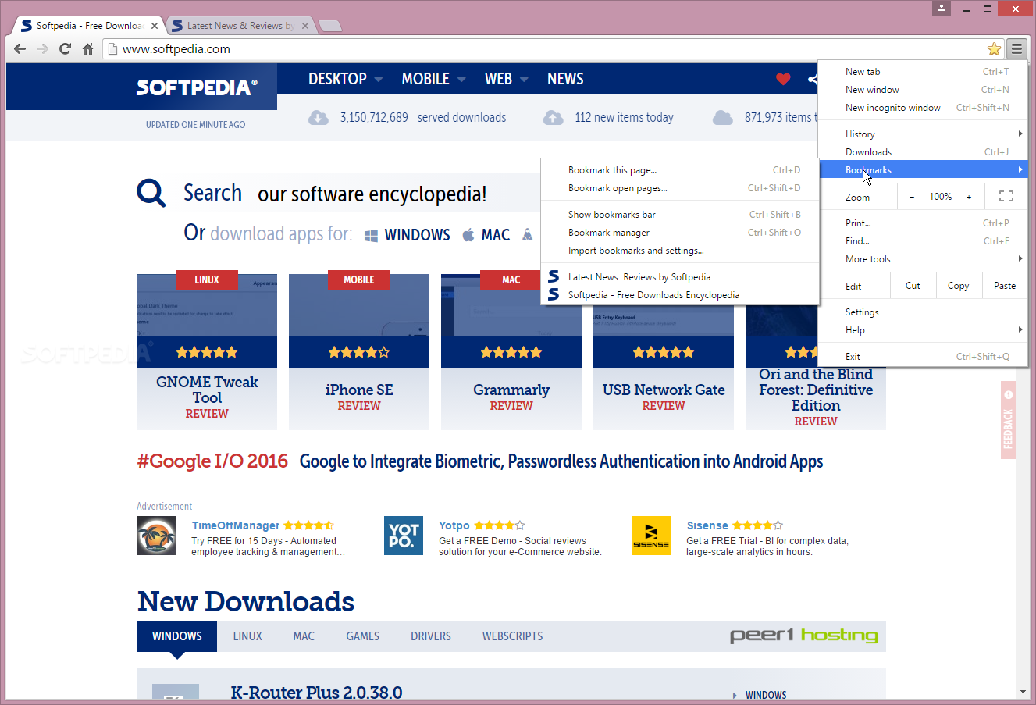Expand the MOBILE menu dropdown arrow

tap(461, 80)
